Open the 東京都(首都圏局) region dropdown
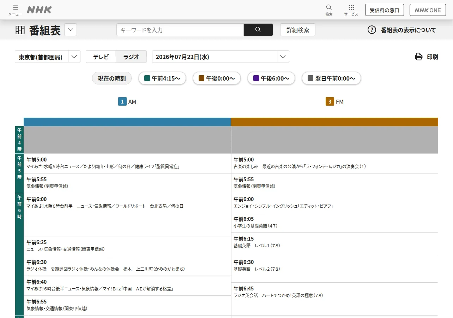Screen dimensions: 453x318 click(48, 57)
